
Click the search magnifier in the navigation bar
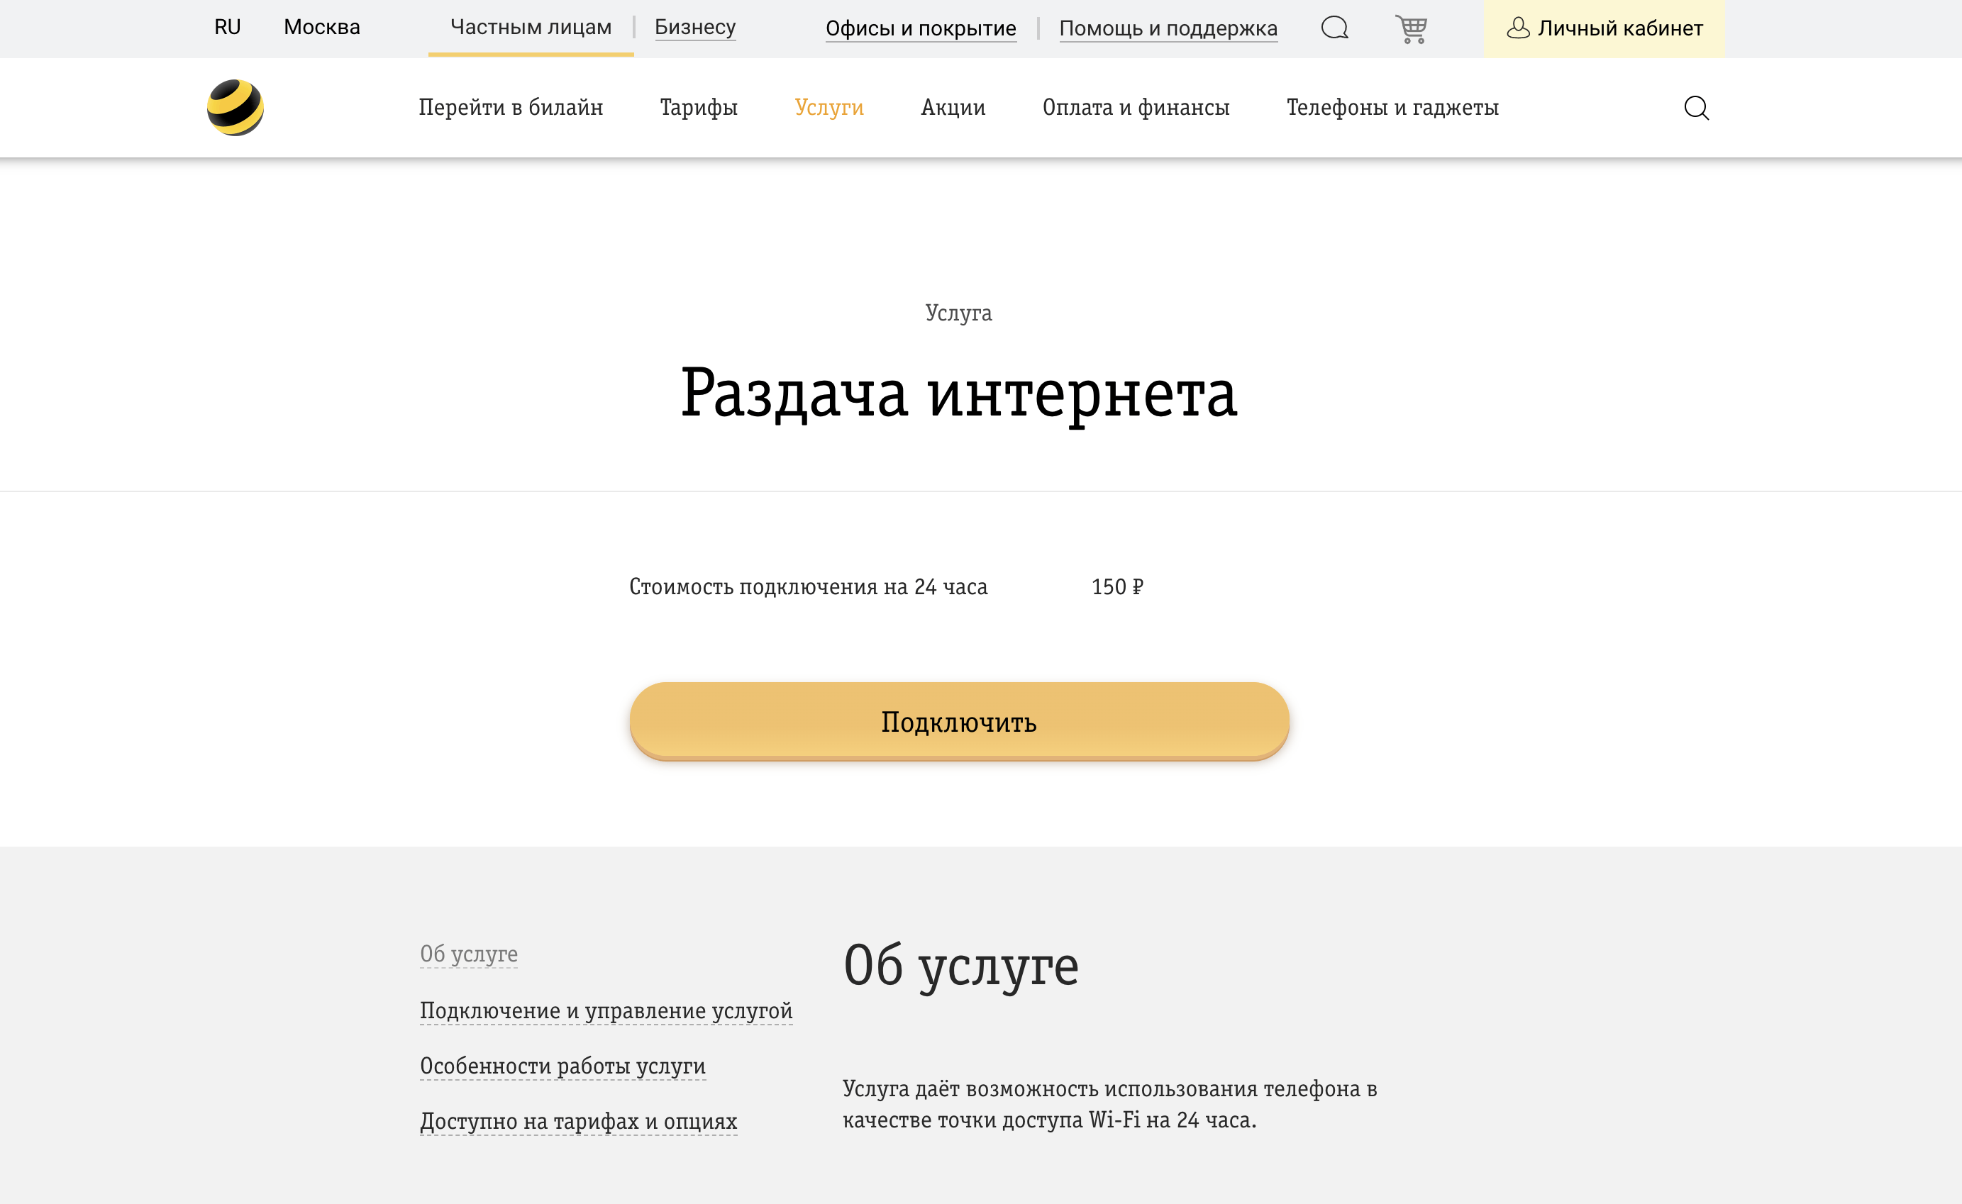pos(1697,108)
